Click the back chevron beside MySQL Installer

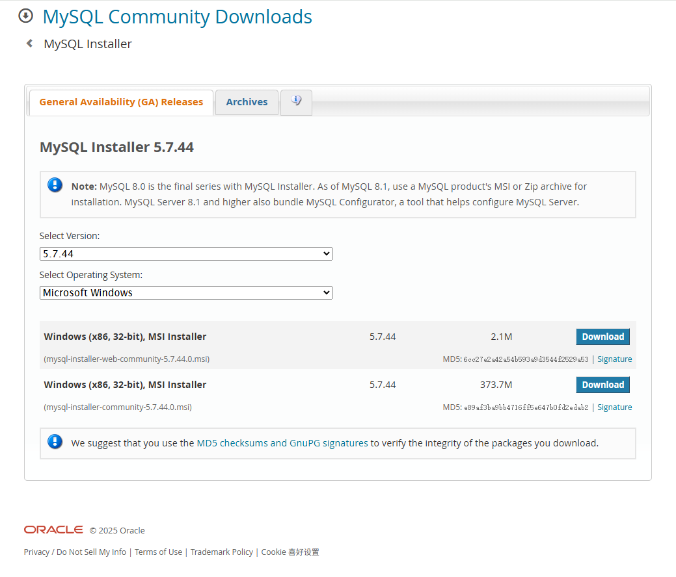29,44
